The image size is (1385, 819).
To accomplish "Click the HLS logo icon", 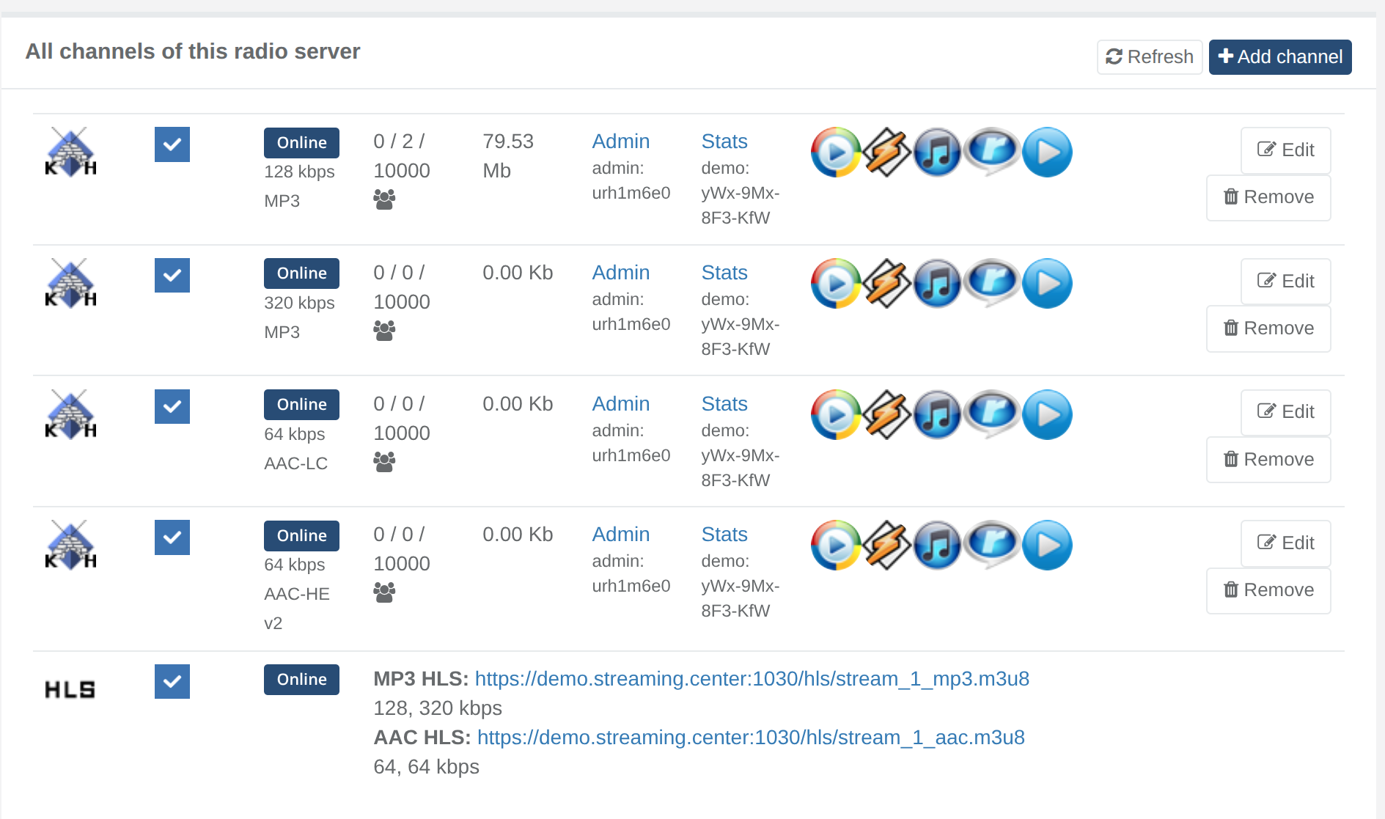I will (70, 689).
